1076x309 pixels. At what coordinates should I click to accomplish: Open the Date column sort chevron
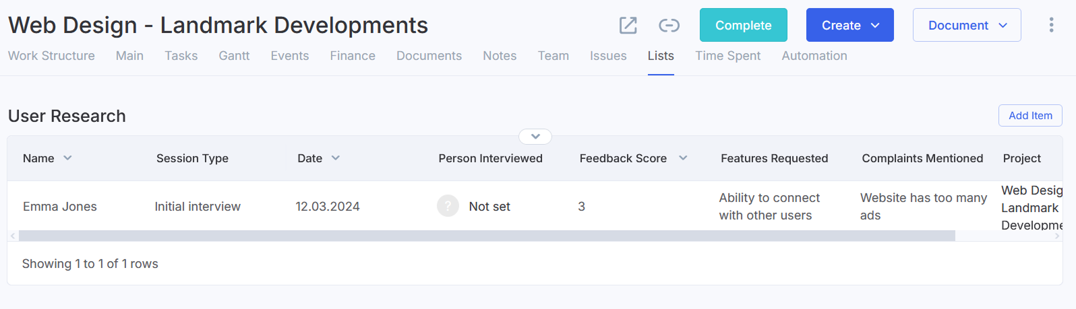[x=336, y=158]
